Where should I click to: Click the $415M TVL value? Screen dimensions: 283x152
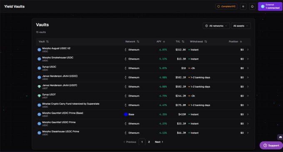(x=182, y=114)
